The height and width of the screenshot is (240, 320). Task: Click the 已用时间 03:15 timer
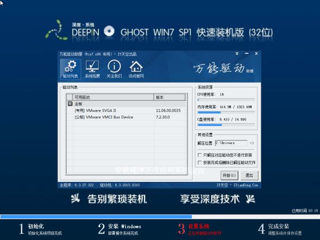tap(305, 211)
